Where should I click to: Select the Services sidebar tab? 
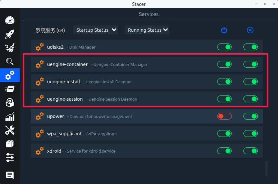pos(10,75)
